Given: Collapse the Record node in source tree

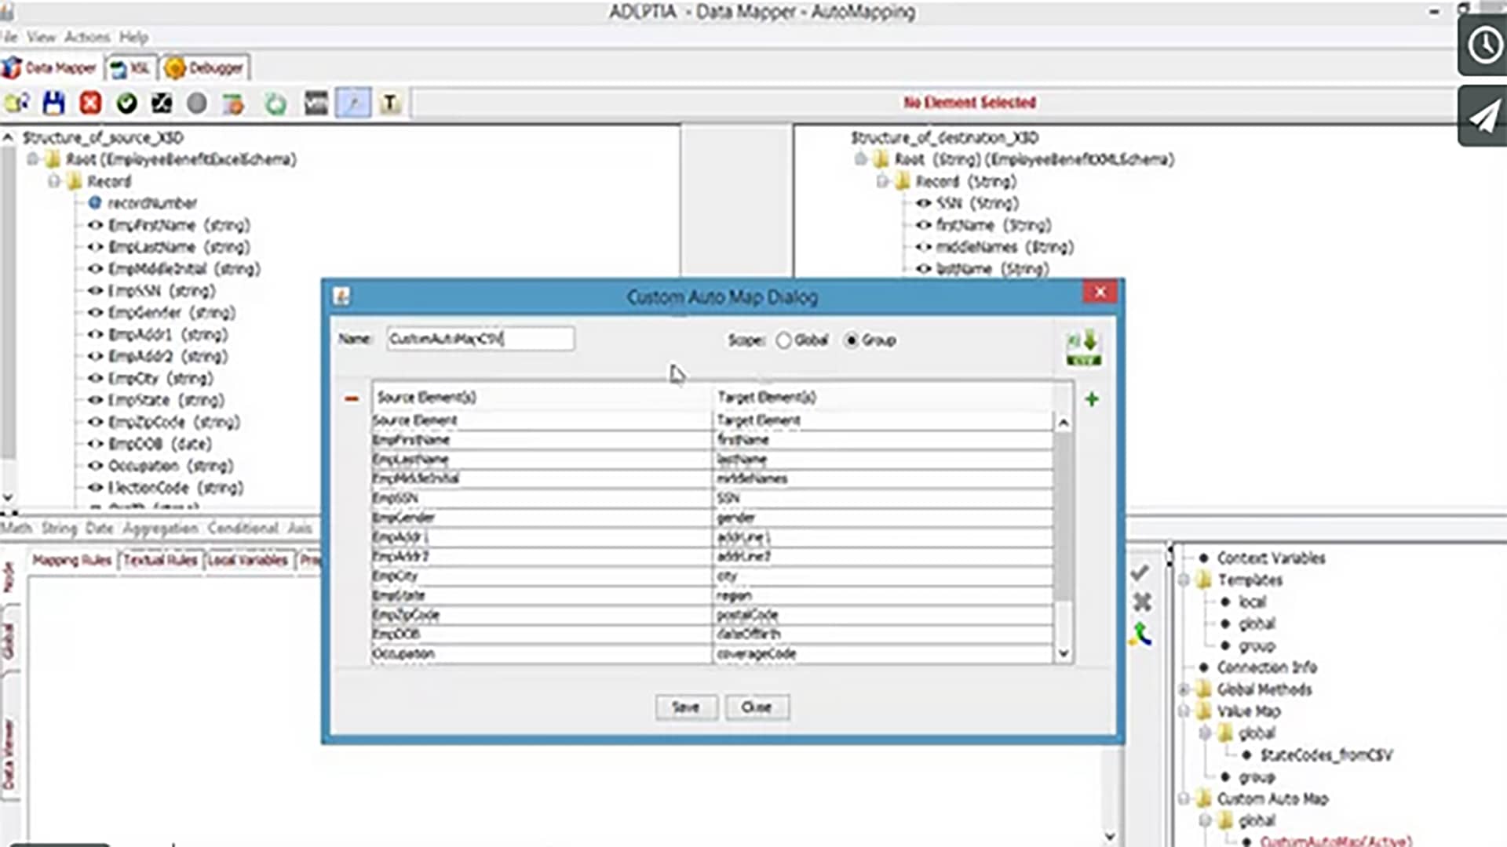Looking at the screenshot, I should pyautogui.click(x=54, y=182).
